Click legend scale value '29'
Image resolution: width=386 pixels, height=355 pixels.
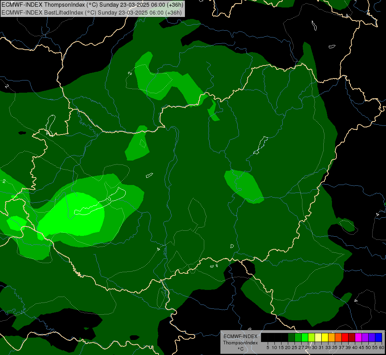tap(308, 348)
